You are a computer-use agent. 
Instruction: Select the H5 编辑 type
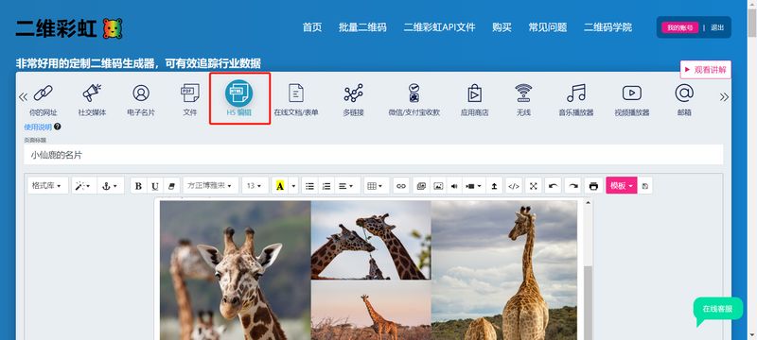(239, 99)
